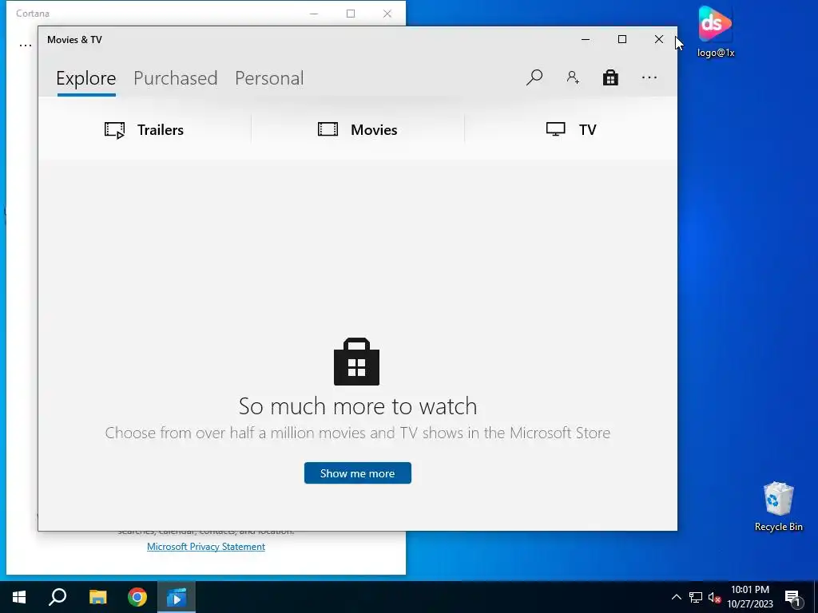Open the Trailers section
818x613 pixels.
pyautogui.click(x=144, y=129)
